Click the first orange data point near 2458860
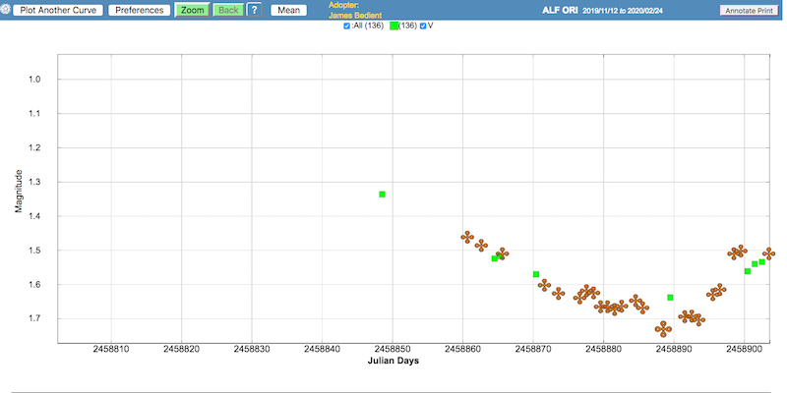 [467, 237]
